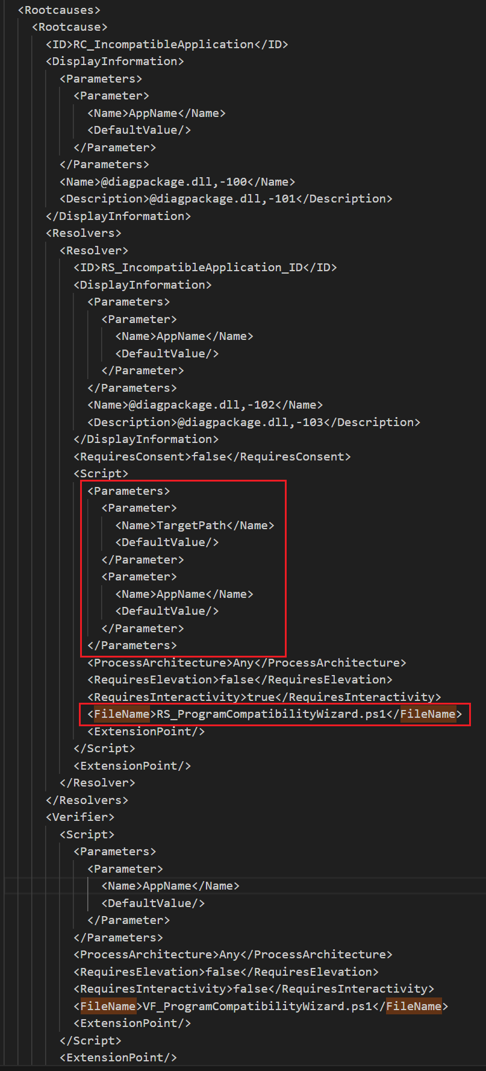Click the opening Rootcauses tag
Viewport: 486px width, 1071px height.
tap(59, 10)
